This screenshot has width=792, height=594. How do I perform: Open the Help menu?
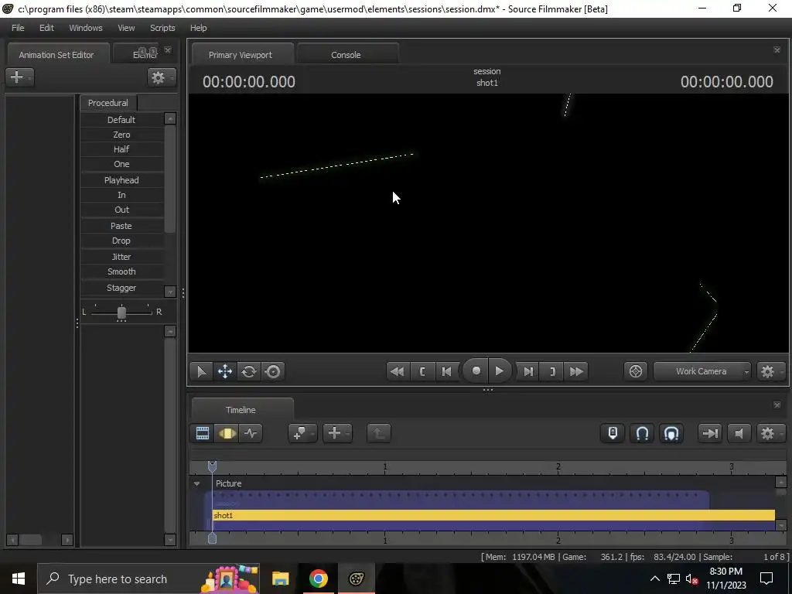pyautogui.click(x=199, y=28)
